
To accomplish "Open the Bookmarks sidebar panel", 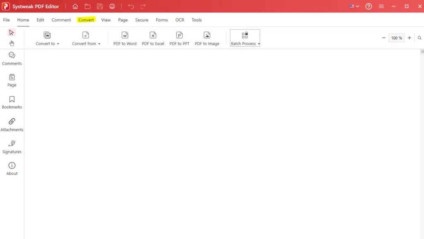I will click(12, 103).
